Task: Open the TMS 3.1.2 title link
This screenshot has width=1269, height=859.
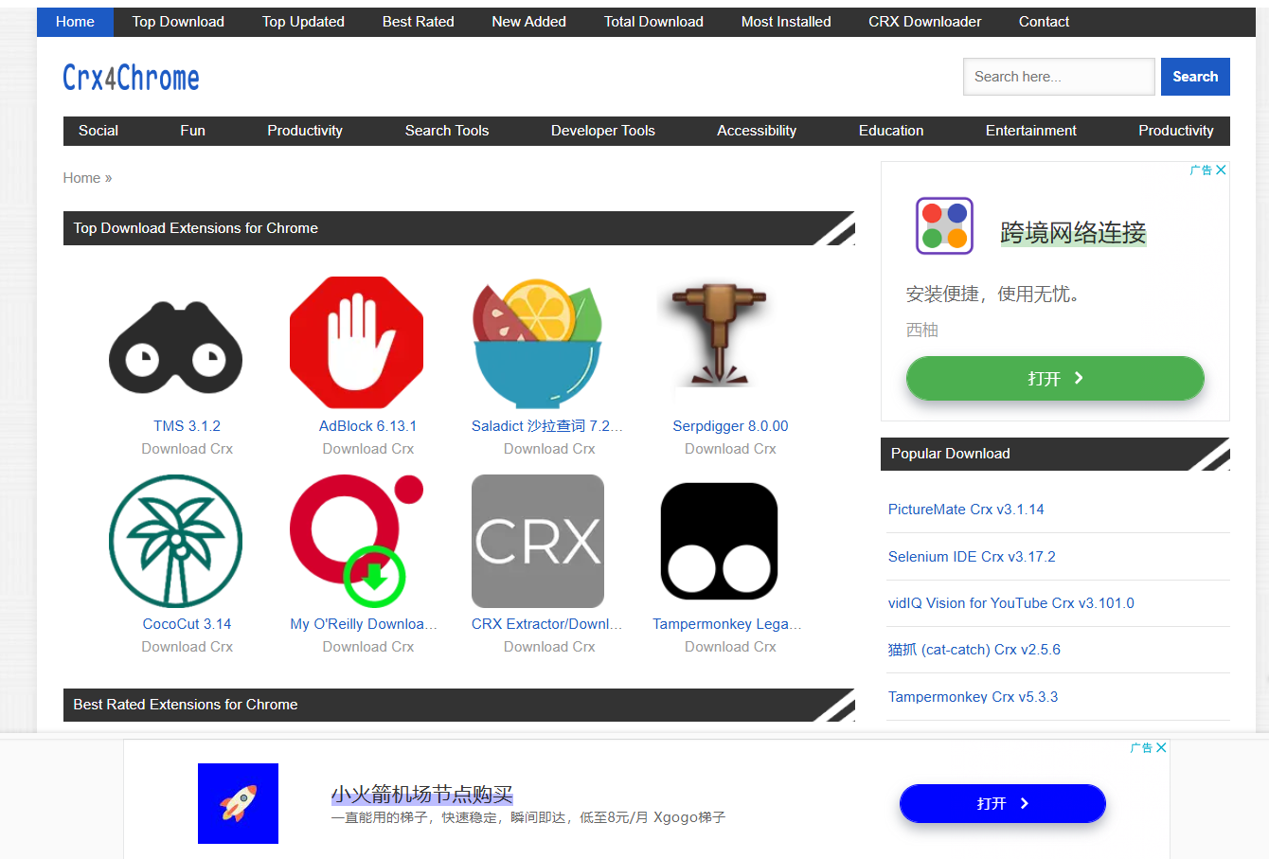Action: click(x=187, y=426)
